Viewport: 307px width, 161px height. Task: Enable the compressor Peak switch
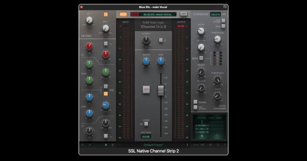pyautogui.click(x=223, y=26)
